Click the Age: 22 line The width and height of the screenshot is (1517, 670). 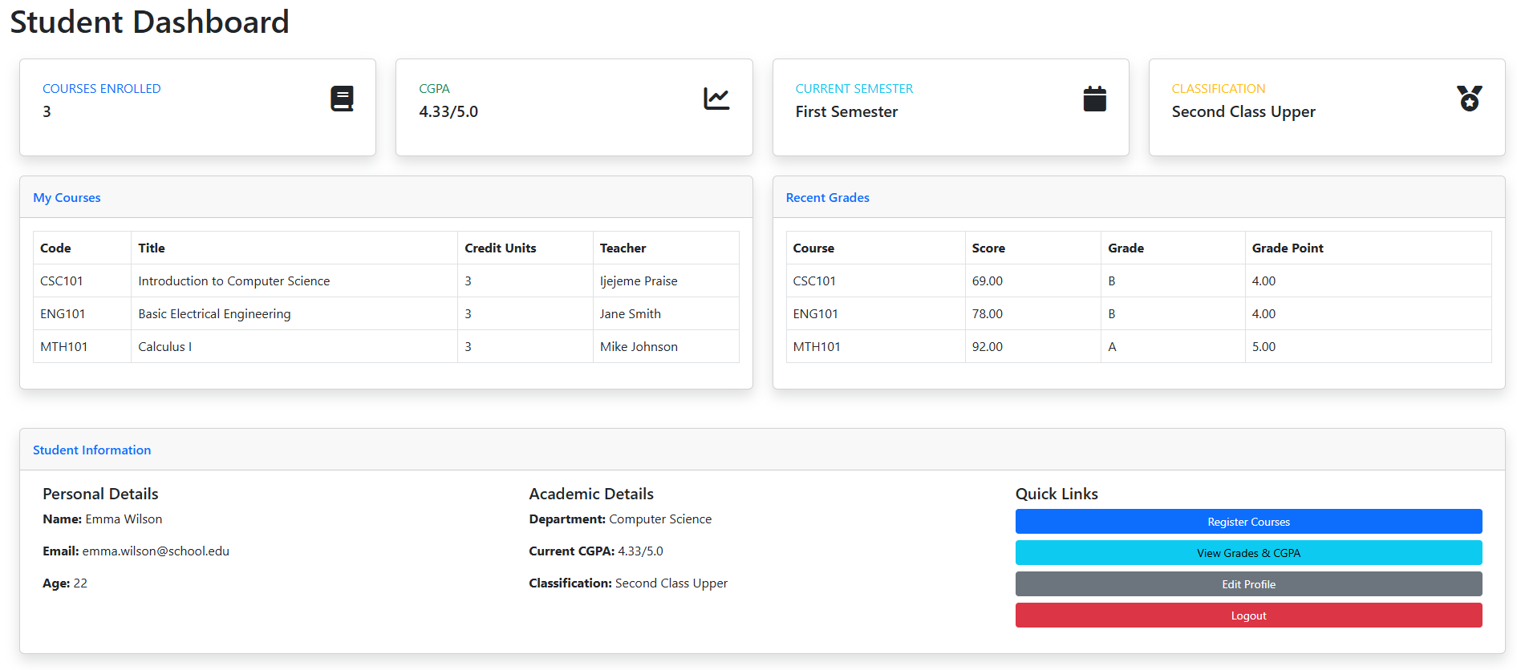click(x=65, y=583)
